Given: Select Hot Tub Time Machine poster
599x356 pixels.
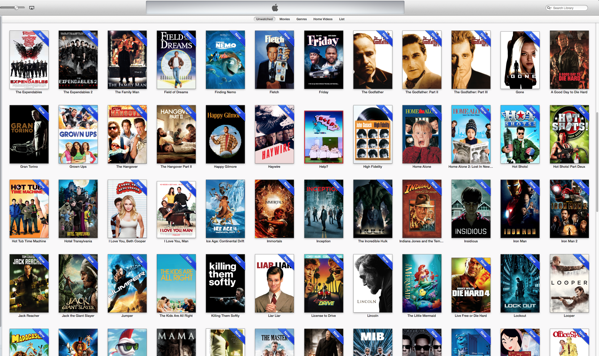Looking at the screenshot, I should click(x=29, y=209).
